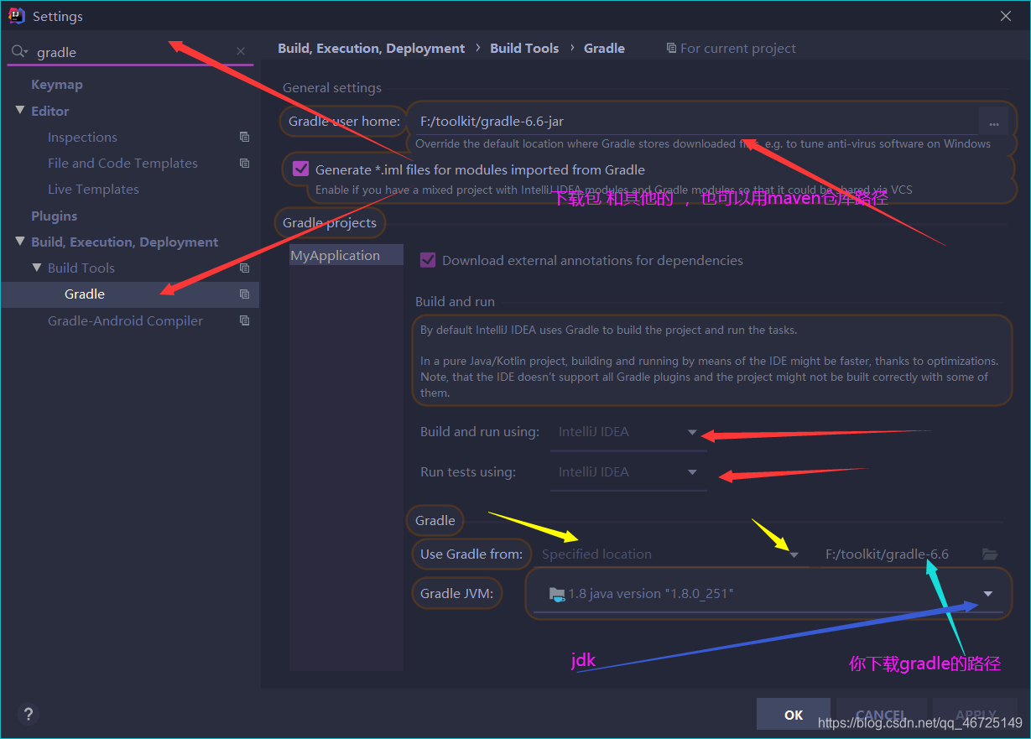
Task: Click Build Tools breadcrumb
Action: (x=524, y=49)
